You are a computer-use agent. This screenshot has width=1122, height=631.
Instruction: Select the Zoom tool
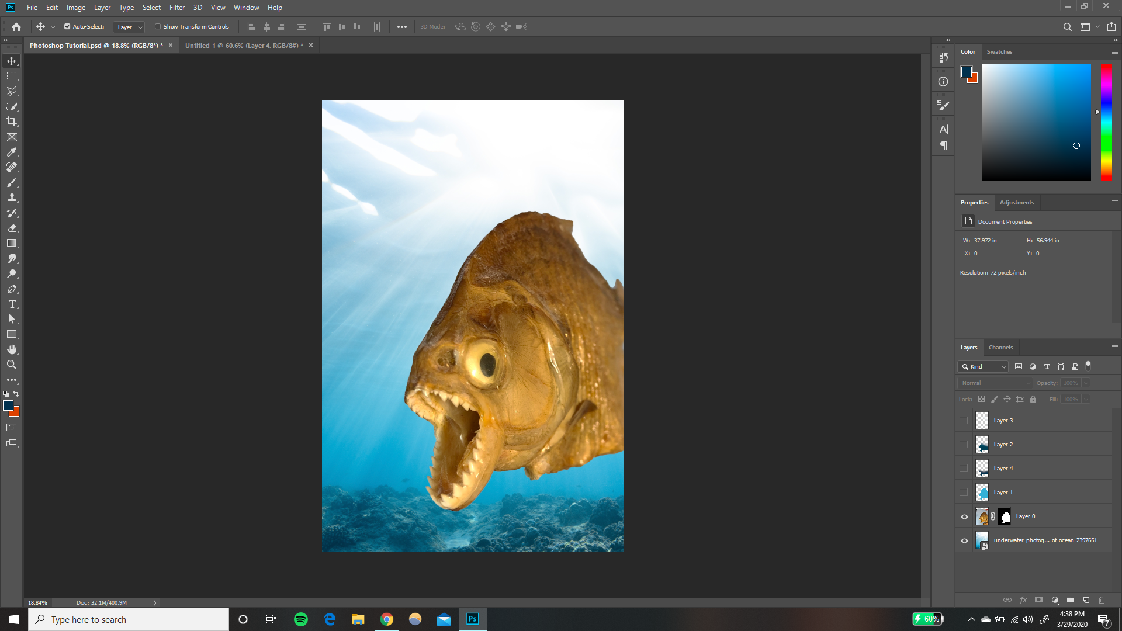pos(12,365)
